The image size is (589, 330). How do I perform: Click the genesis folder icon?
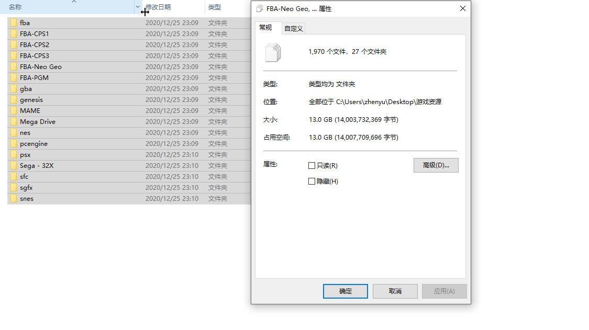(14, 99)
